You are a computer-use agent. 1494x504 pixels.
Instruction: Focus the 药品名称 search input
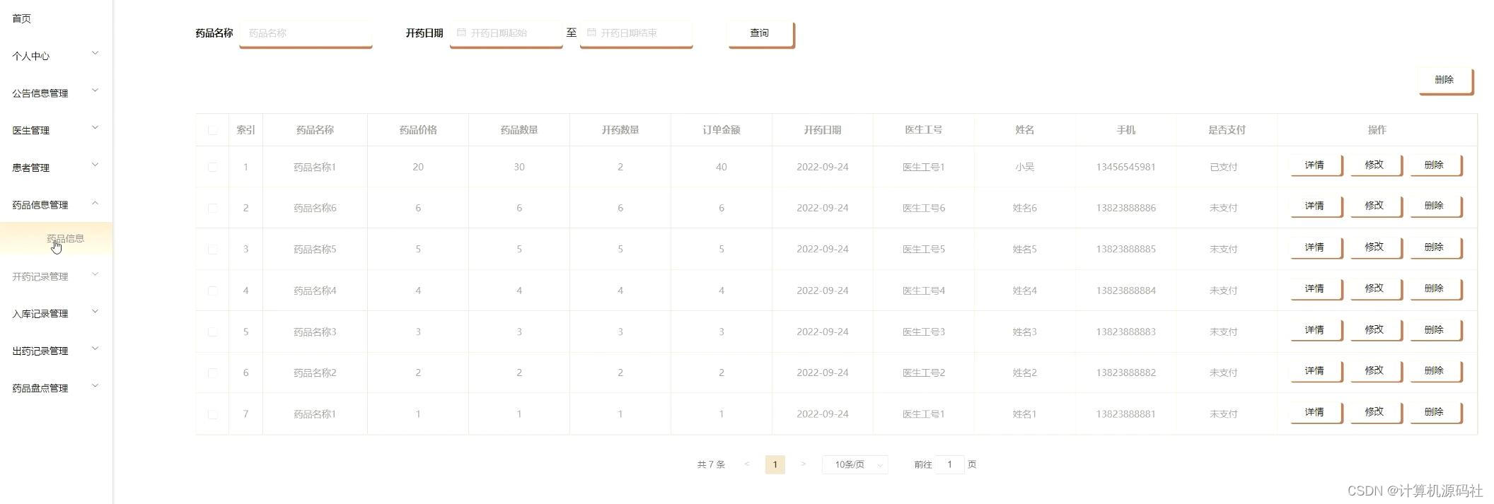click(306, 34)
